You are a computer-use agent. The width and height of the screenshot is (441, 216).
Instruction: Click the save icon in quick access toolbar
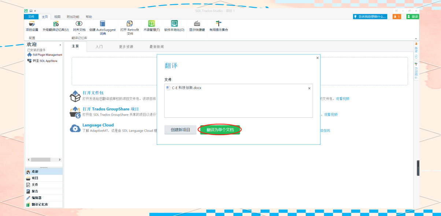31,11
